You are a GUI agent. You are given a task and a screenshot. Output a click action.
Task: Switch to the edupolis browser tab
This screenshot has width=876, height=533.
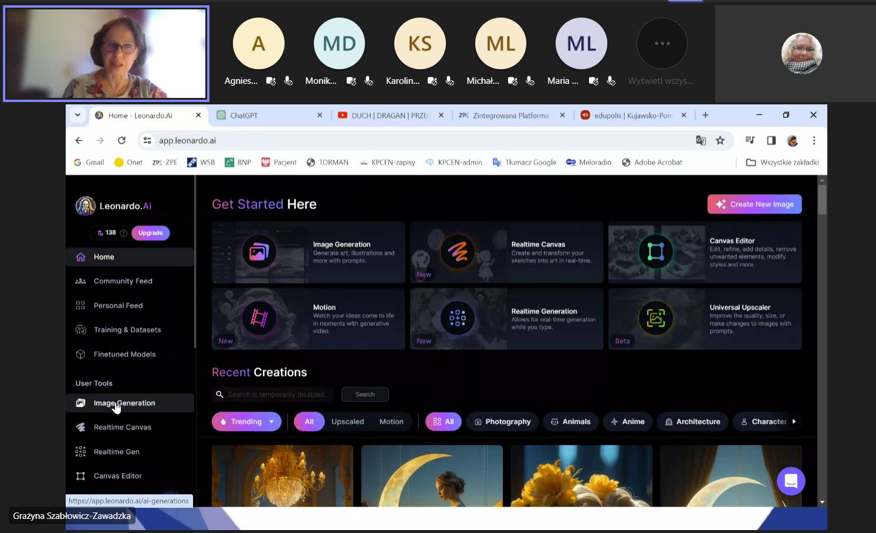tap(633, 116)
